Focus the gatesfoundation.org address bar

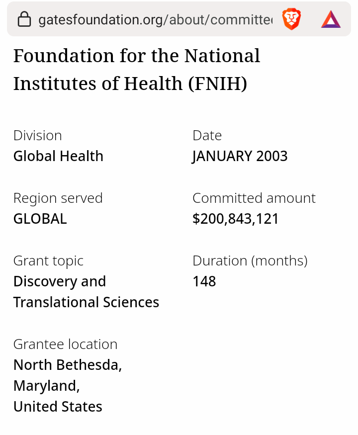point(154,20)
